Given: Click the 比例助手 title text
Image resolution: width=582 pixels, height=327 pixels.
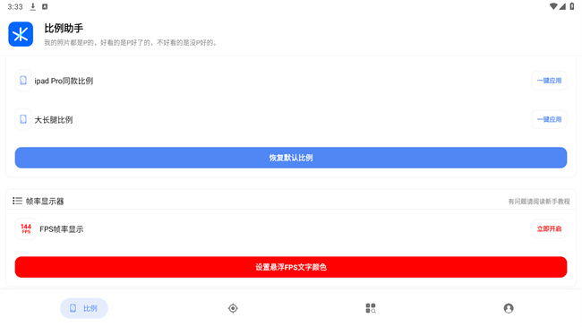Looking at the screenshot, I should coord(64,29).
